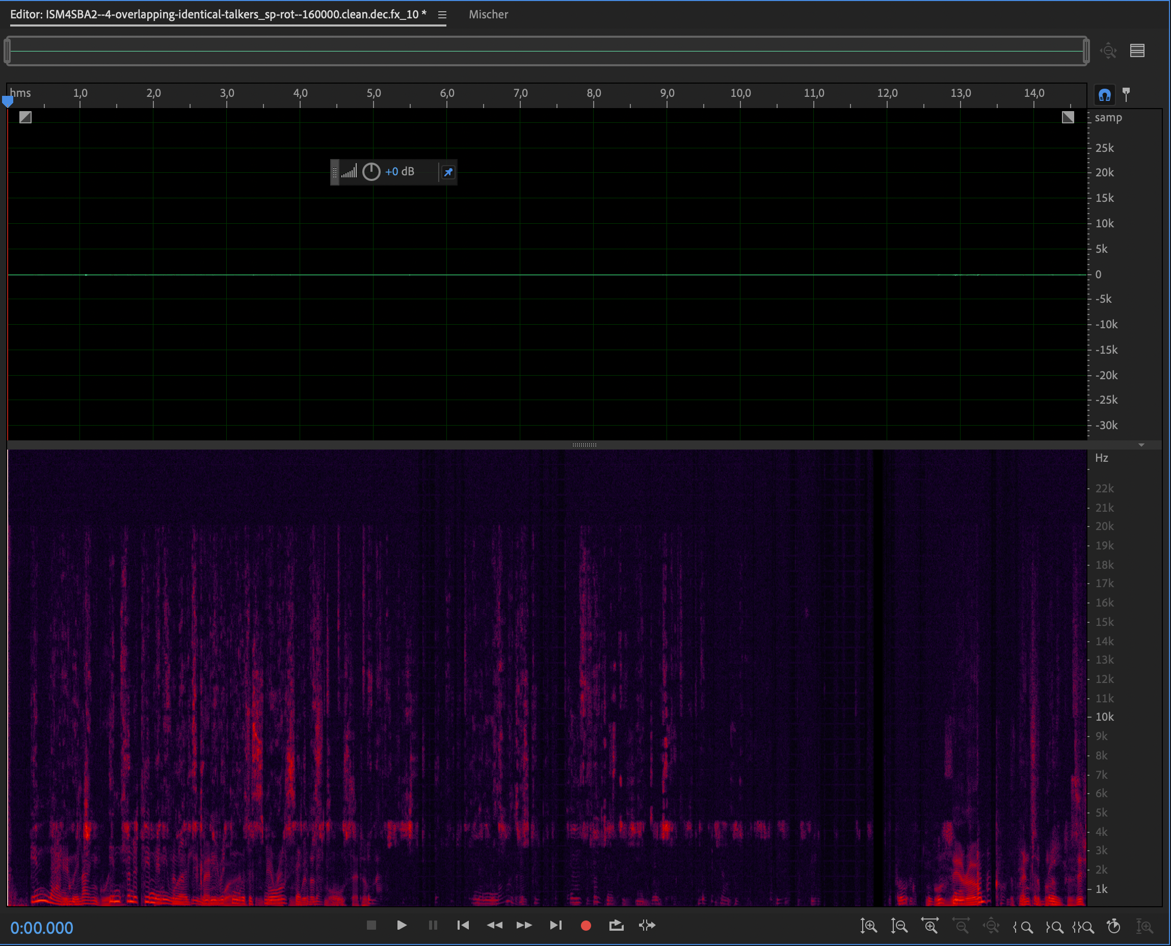Click Zoom In Time icon

point(930,926)
